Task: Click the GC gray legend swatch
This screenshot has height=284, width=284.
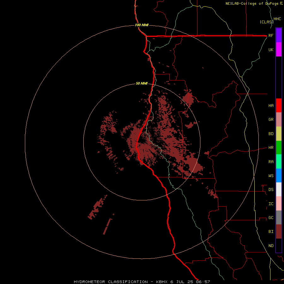Action: (279, 217)
